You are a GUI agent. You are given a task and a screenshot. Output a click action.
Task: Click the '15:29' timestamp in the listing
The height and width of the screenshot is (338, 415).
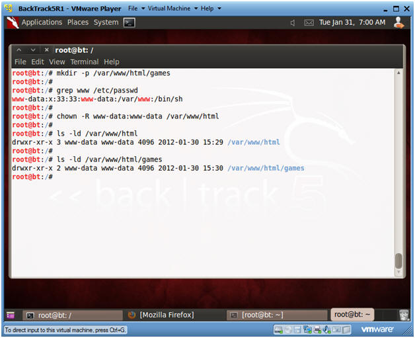coord(213,142)
